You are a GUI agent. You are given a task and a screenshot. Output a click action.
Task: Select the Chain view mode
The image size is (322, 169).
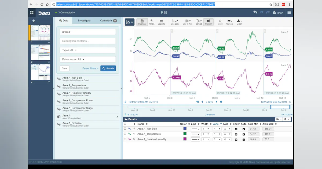click(x=152, y=22)
